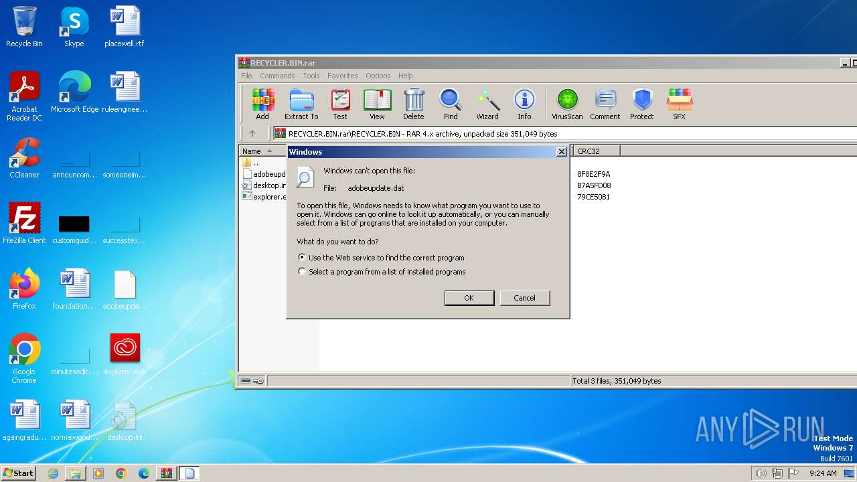Click Cancel in the Windows dialog
The width and height of the screenshot is (857, 482).
pos(524,298)
